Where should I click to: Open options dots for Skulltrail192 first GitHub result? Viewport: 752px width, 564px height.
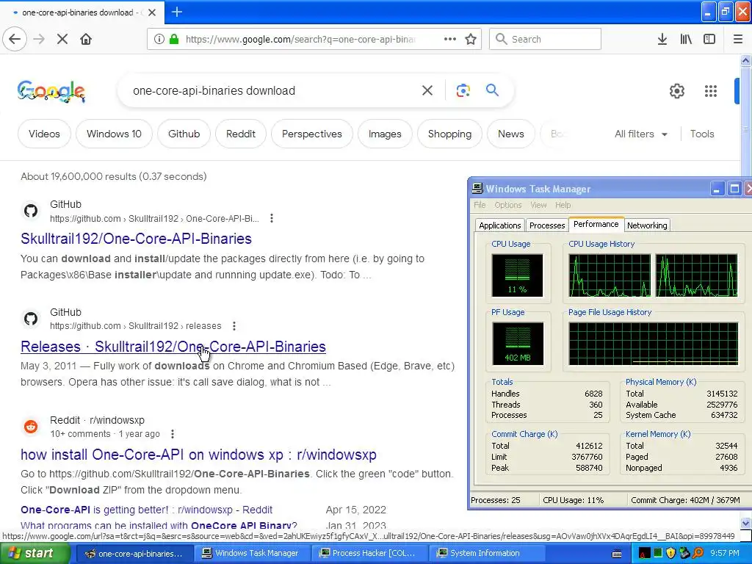pos(272,218)
